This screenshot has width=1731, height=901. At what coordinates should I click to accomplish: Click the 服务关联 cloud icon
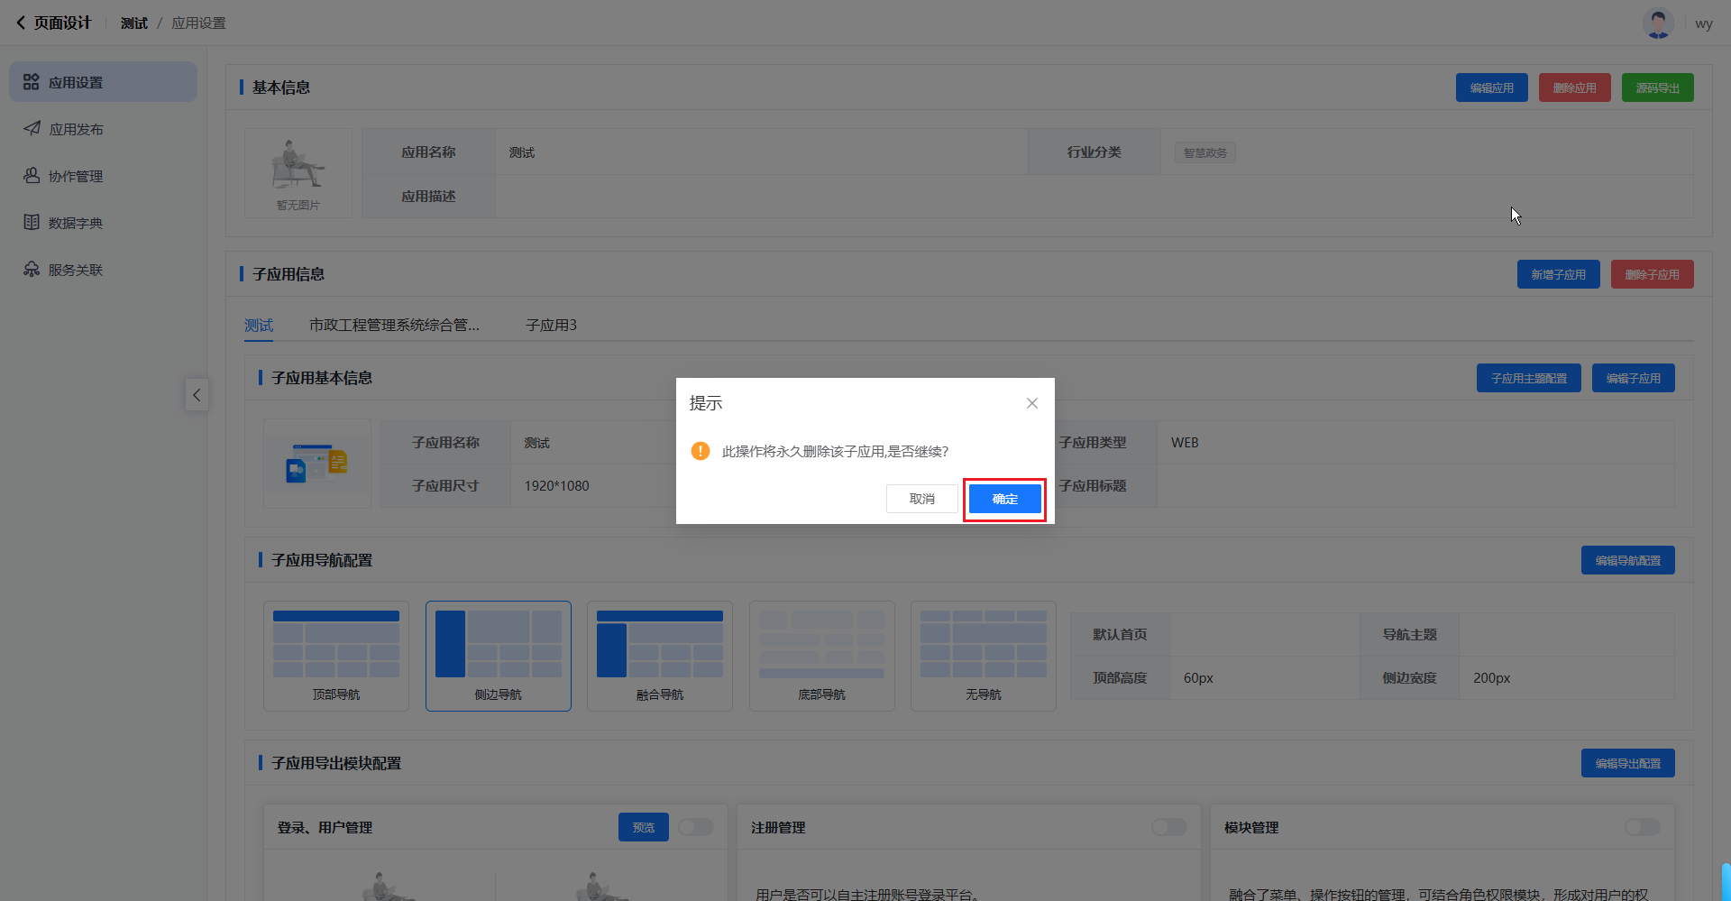coord(32,270)
